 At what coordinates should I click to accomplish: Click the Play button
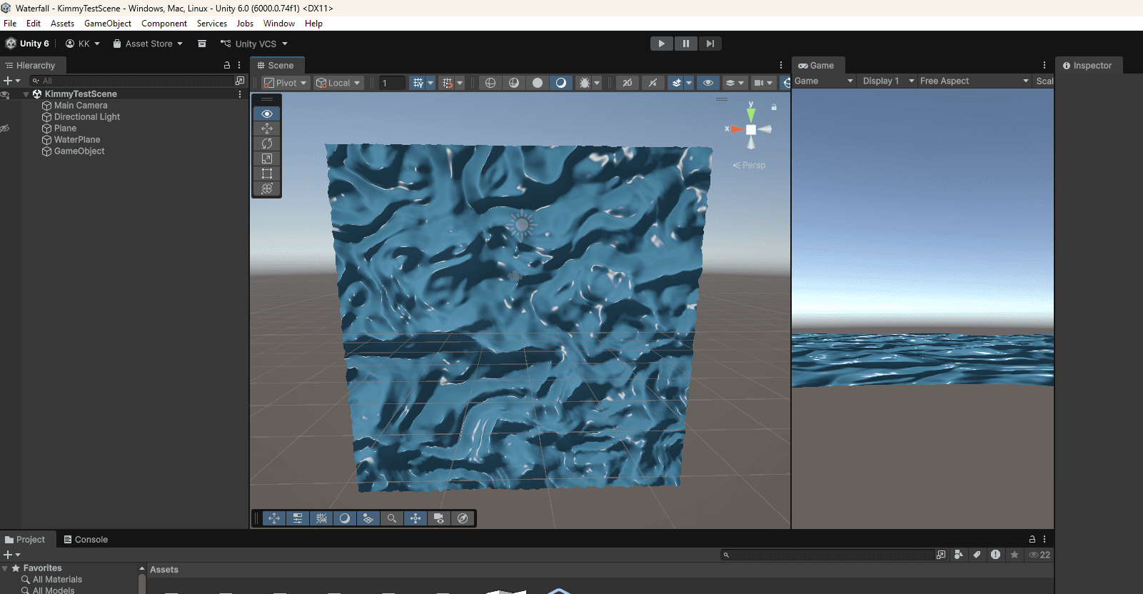click(662, 44)
